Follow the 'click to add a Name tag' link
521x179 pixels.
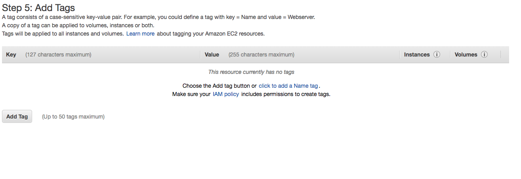pyautogui.click(x=288, y=86)
